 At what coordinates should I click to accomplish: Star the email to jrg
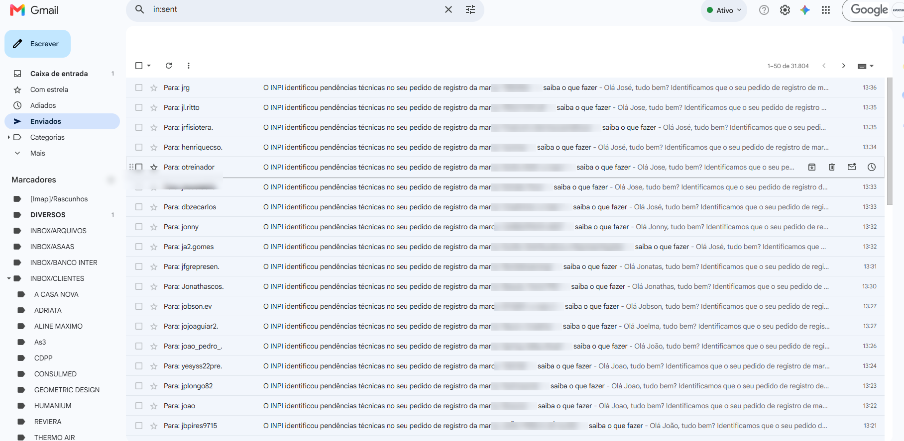click(x=154, y=88)
